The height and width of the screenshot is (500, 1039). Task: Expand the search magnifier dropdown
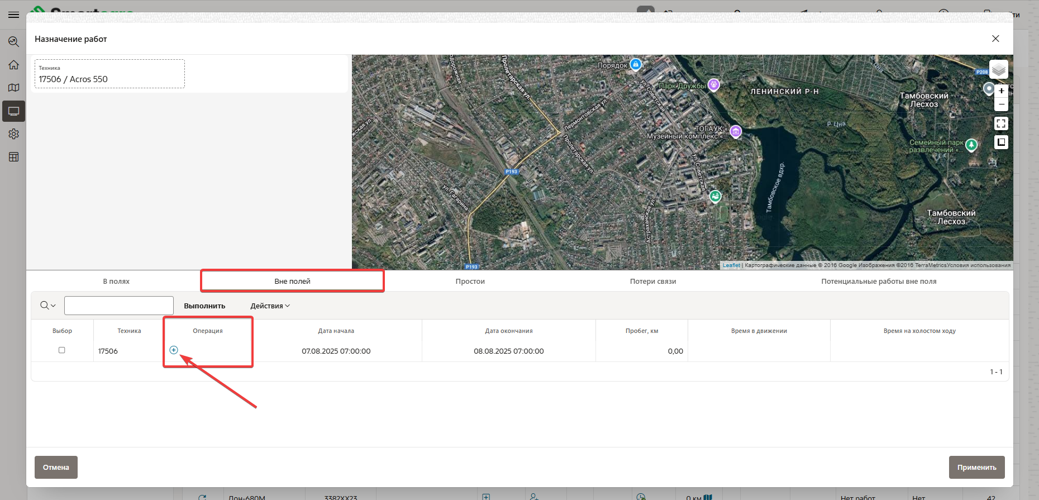click(x=47, y=306)
